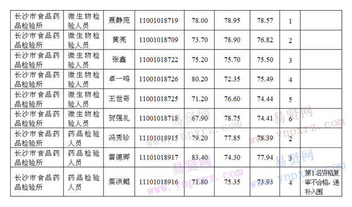Select score 80.20 in 卓一鸣's row

point(199,79)
